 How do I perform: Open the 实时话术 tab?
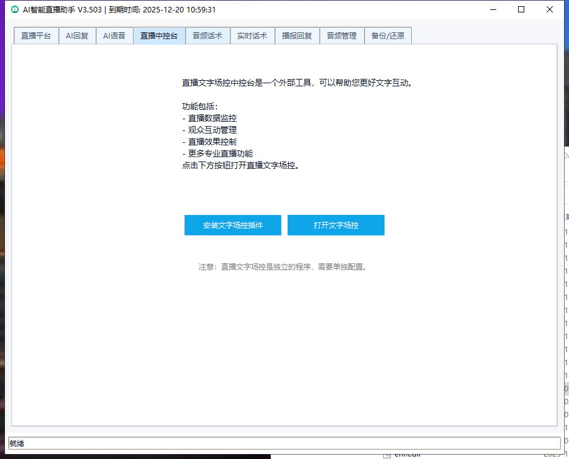[252, 36]
